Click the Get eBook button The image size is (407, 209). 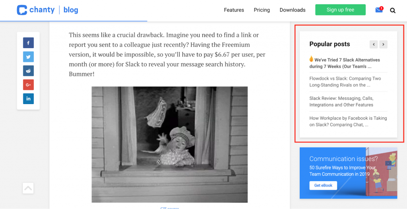coord(323,186)
